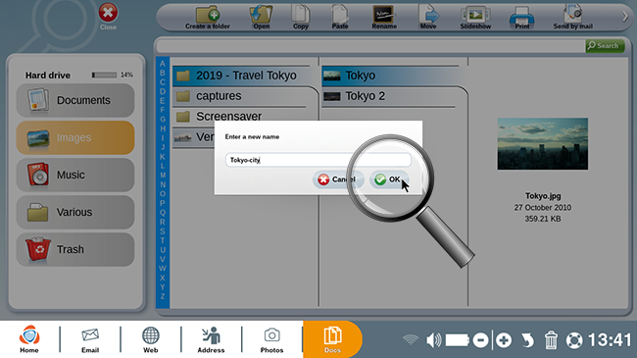Mute sound with the speaker icon
Viewport: 637px width, 358px height.
point(433,340)
